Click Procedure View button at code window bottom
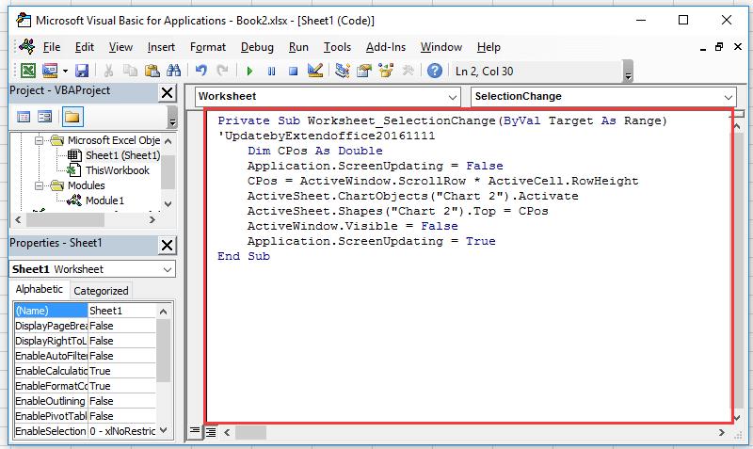This screenshot has height=449, width=753. tap(195, 431)
